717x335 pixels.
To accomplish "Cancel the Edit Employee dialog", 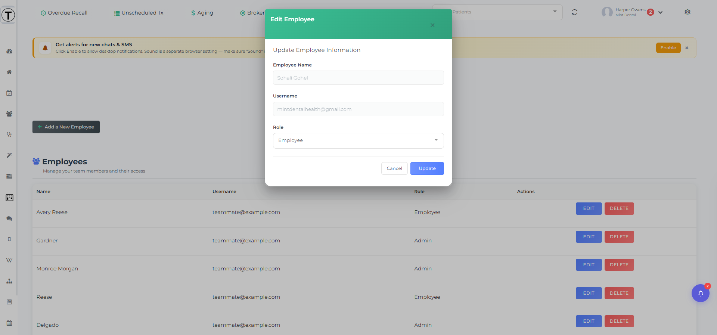I will 394,168.
